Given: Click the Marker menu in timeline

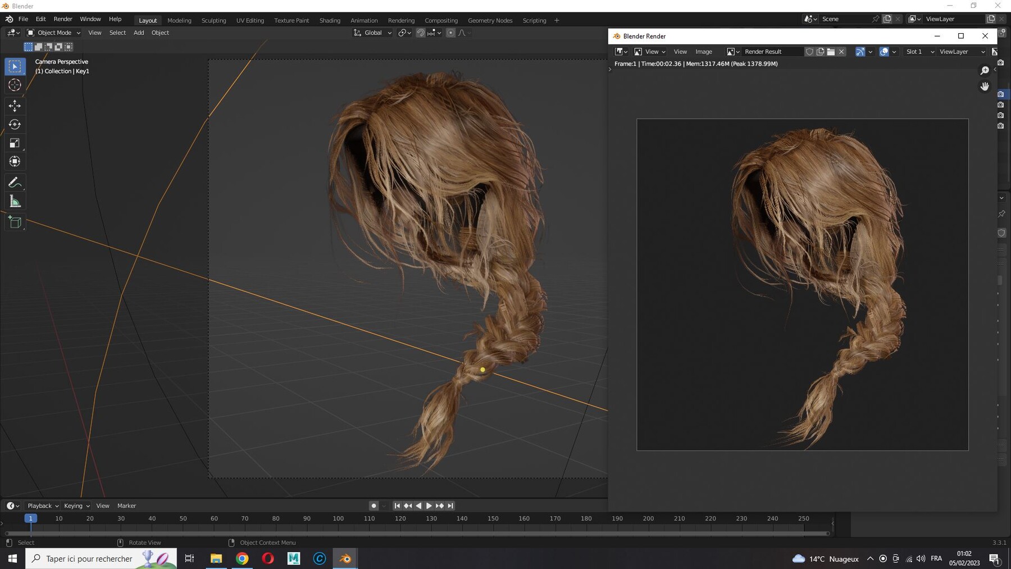Looking at the screenshot, I should tap(126, 506).
